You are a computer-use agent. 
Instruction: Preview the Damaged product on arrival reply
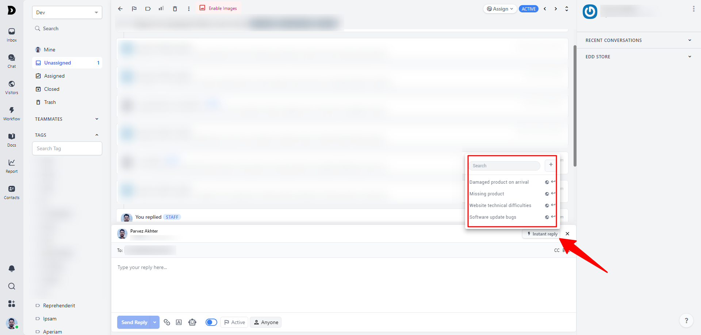547,182
